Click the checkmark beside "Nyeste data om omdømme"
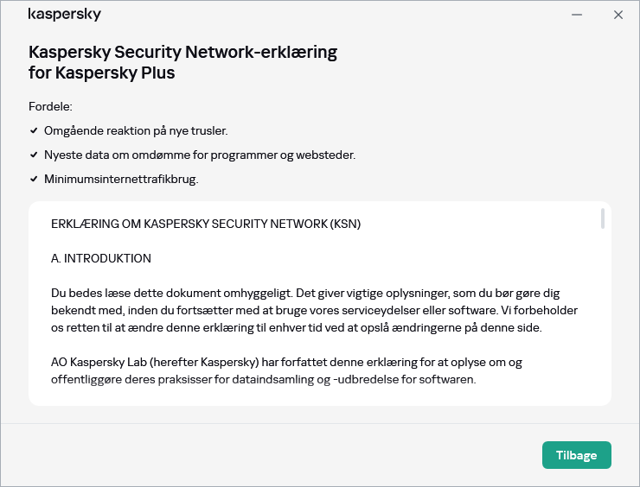 pyautogui.click(x=34, y=155)
